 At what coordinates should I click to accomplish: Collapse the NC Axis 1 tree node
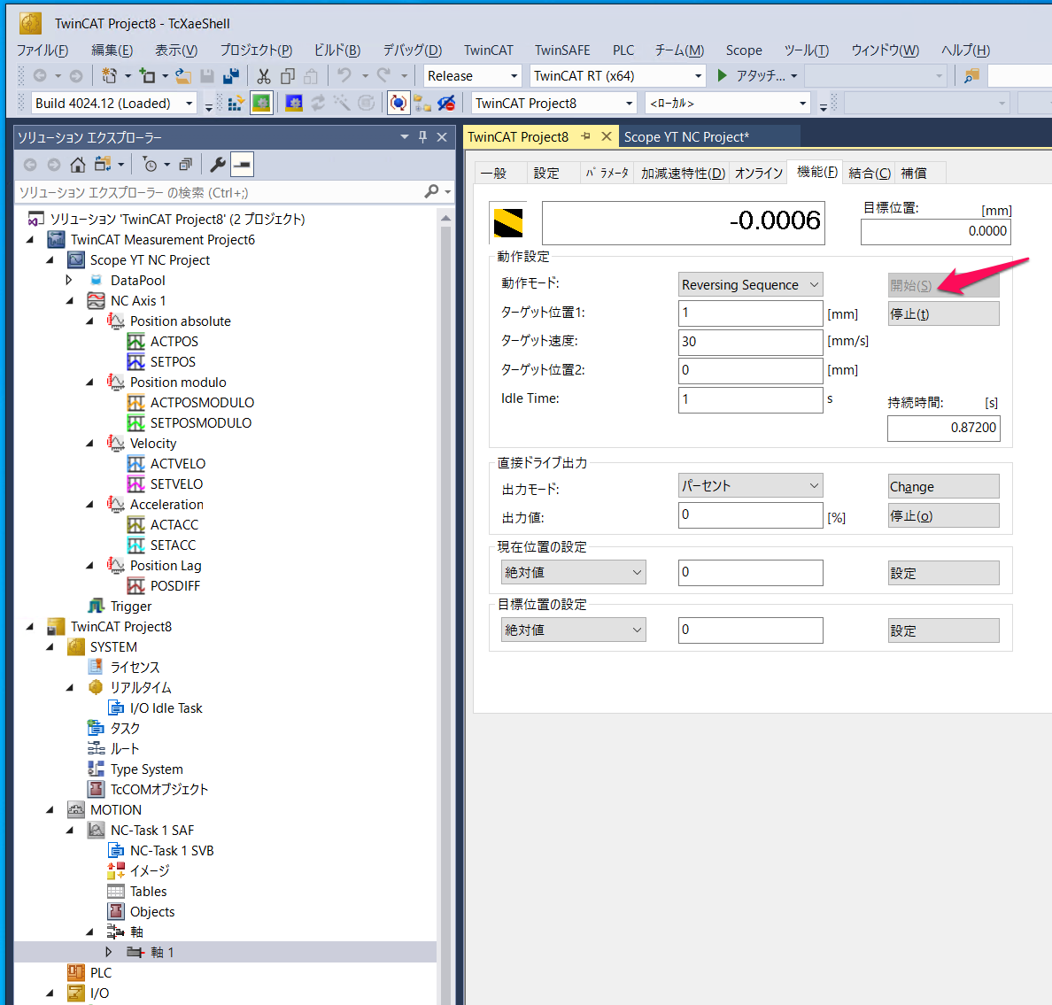click(70, 300)
